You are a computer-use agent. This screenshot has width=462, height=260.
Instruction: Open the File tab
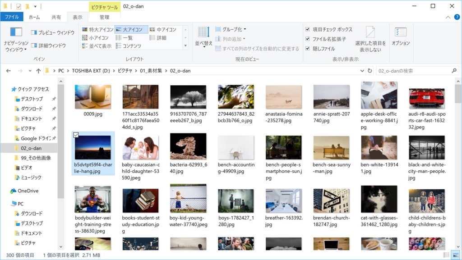click(x=11, y=17)
